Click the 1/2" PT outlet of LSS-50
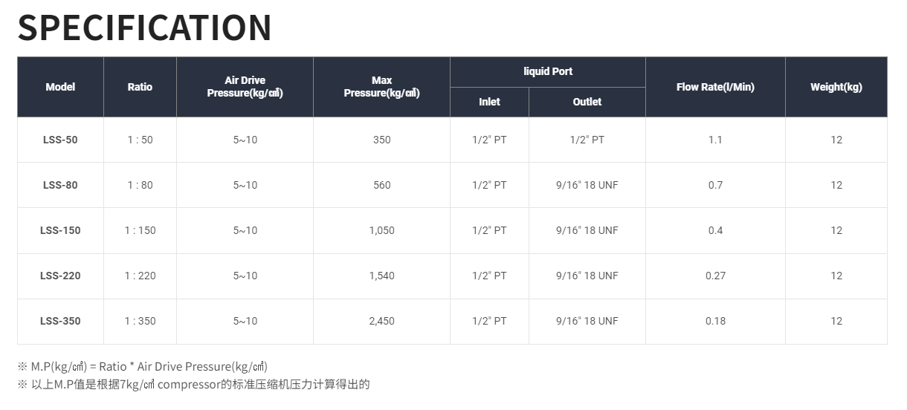The width and height of the screenshot is (907, 410). pyautogui.click(x=587, y=140)
